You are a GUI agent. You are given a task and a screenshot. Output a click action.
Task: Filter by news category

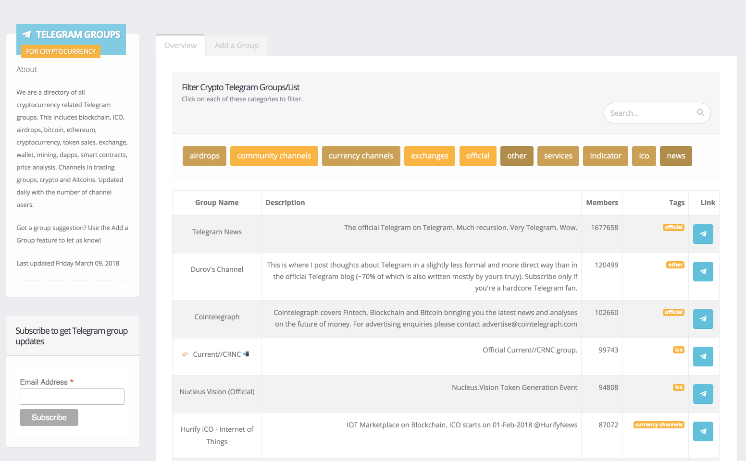(x=676, y=156)
